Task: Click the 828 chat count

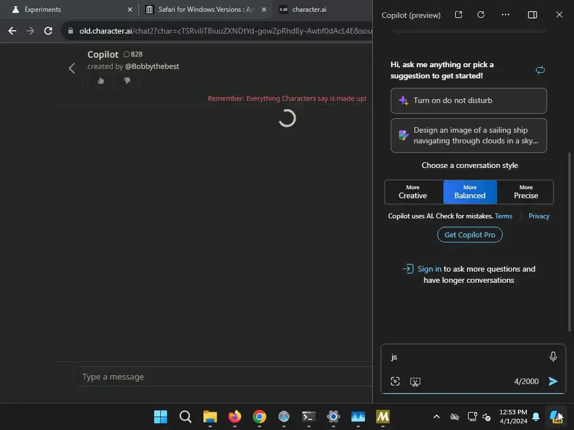Action: click(133, 54)
